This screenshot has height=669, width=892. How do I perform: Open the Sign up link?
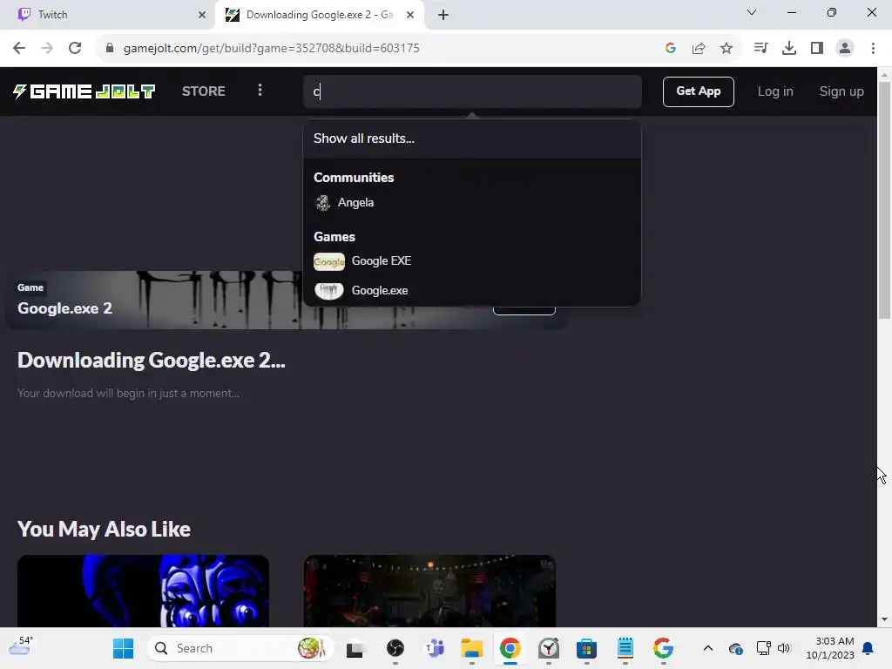click(841, 91)
